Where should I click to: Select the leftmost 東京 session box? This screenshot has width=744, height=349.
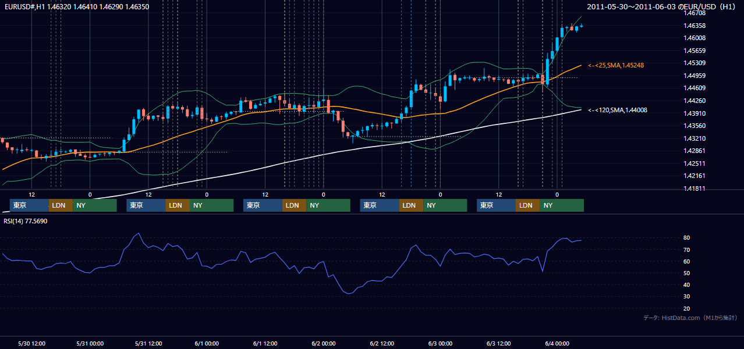tap(29, 205)
